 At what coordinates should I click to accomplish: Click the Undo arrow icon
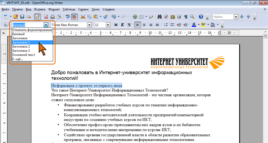click(114, 17)
